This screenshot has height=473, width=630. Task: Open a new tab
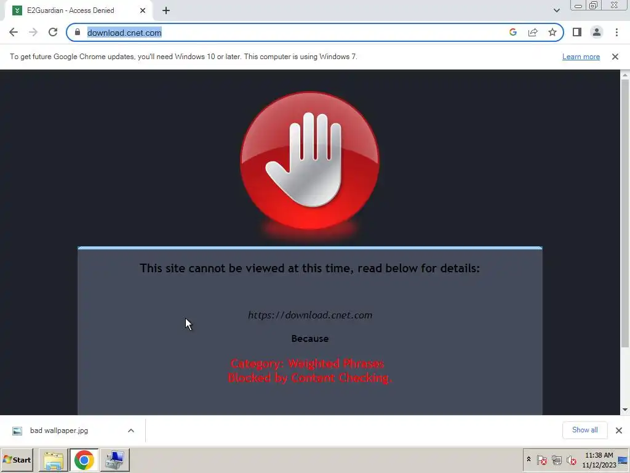click(x=166, y=10)
